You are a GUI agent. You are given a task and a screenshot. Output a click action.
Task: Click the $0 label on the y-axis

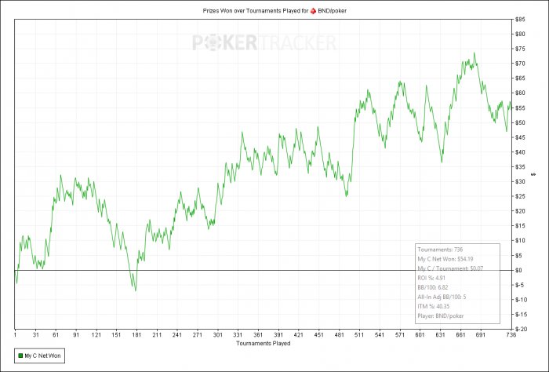pos(518,270)
